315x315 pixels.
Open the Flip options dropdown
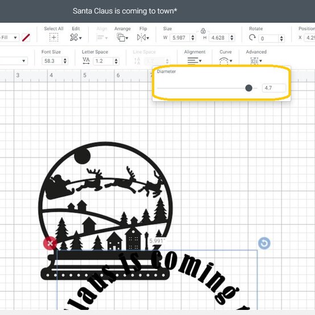[143, 38]
